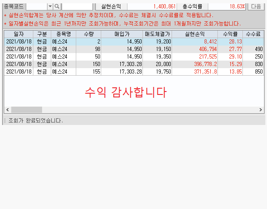Image resolution: width=267 pixels, height=209 pixels.
Task: Select the row with realized profit 8,412
Action: 125,42
